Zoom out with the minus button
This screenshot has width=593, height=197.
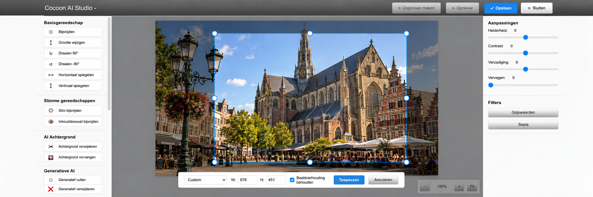(x=425, y=186)
